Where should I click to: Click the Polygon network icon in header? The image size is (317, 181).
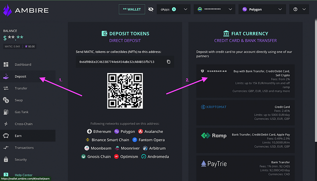(244, 9)
